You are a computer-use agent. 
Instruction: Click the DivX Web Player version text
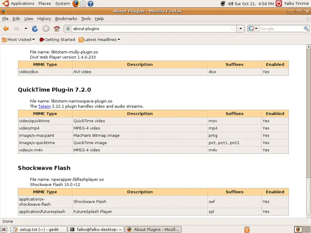click(x=63, y=57)
